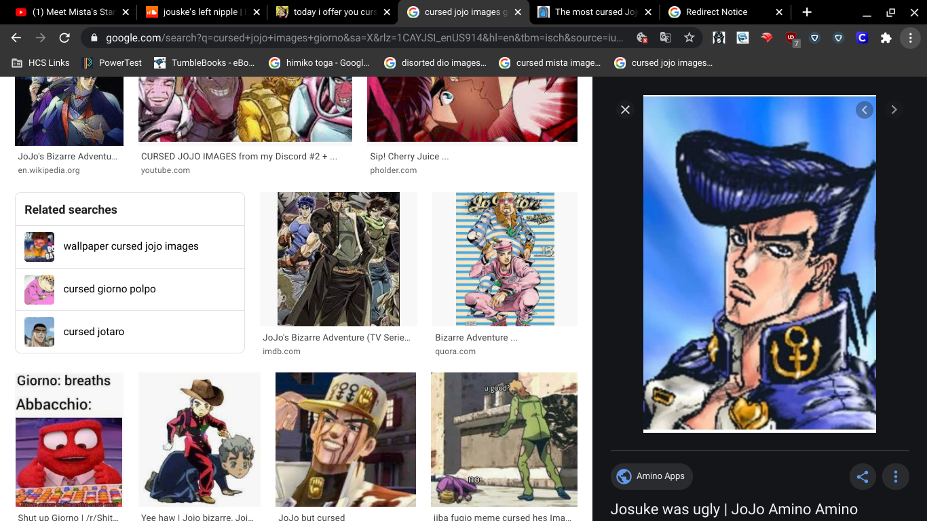Open the Google Translate page icon

(665, 38)
